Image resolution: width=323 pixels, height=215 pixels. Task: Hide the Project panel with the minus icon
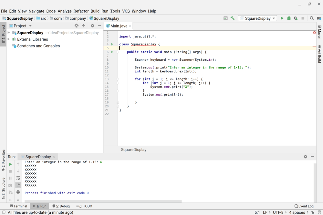point(99,26)
